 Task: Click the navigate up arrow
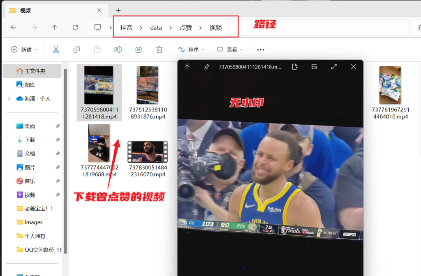55,27
